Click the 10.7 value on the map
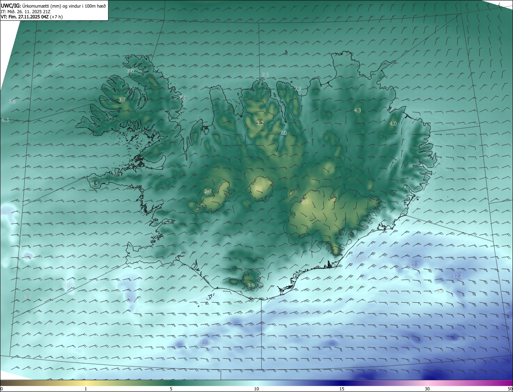The image size is (513, 392). [x=6, y=211]
